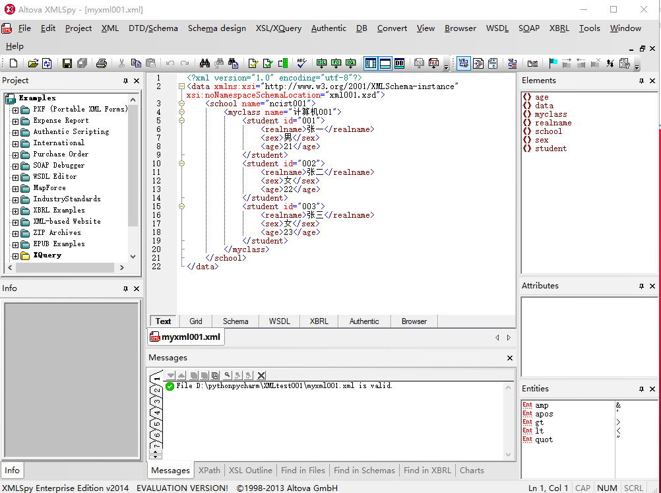The width and height of the screenshot is (661, 493).
Task: Close the Project panel
Action: point(137,81)
